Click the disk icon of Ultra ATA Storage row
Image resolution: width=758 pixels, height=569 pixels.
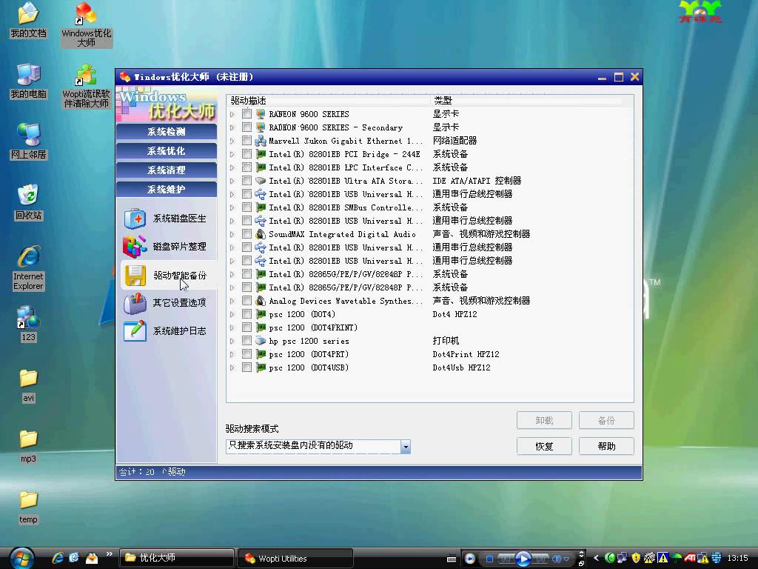pyautogui.click(x=261, y=181)
